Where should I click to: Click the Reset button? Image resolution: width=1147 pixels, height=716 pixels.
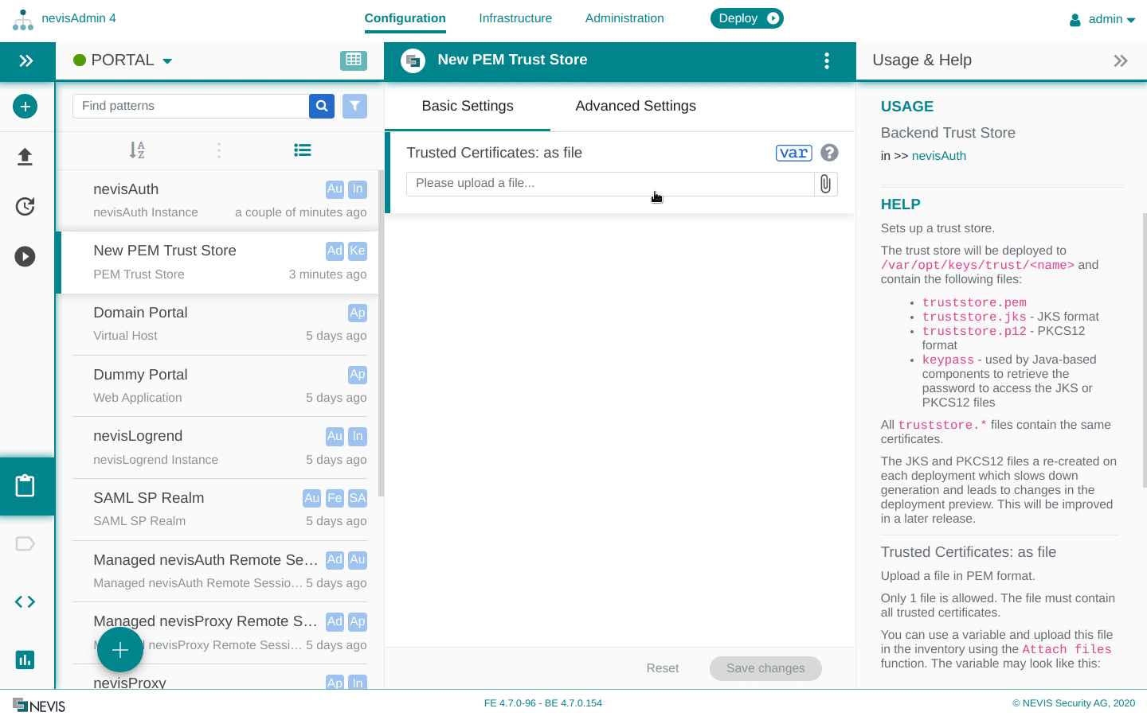(x=663, y=668)
